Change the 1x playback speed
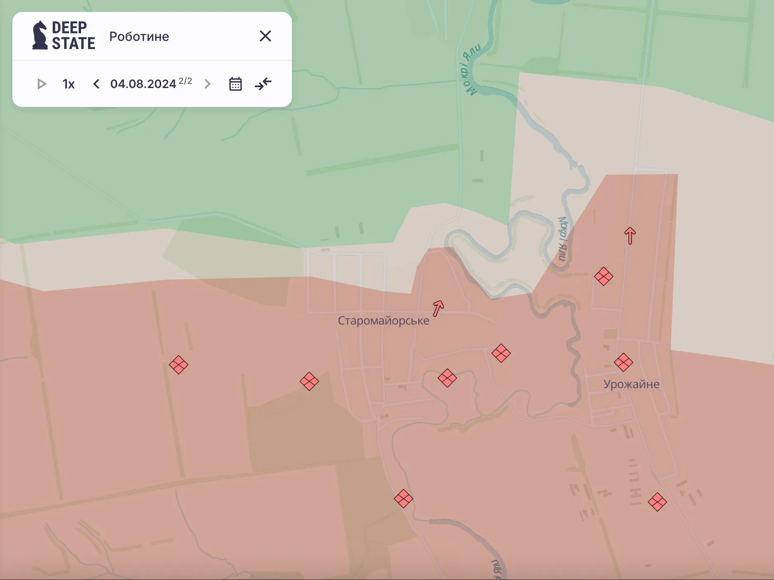The image size is (774, 580). [69, 84]
